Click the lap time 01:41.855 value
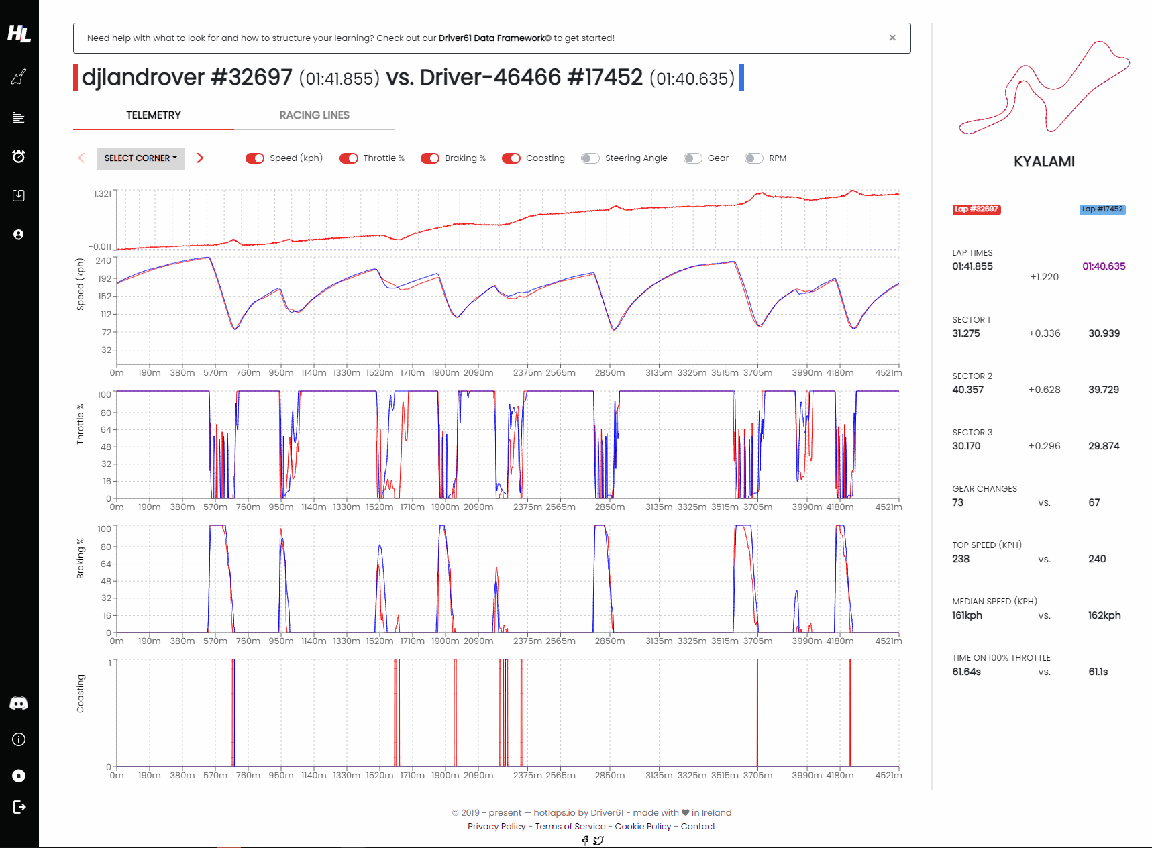This screenshot has height=848, width=1152. (972, 266)
